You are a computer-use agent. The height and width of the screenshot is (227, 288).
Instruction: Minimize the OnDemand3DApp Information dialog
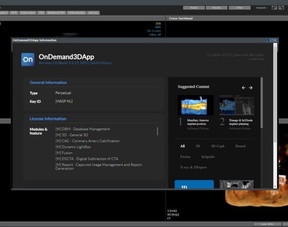(x=268, y=40)
